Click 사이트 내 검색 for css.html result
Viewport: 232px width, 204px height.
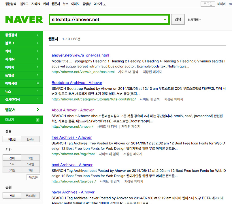click(128, 72)
